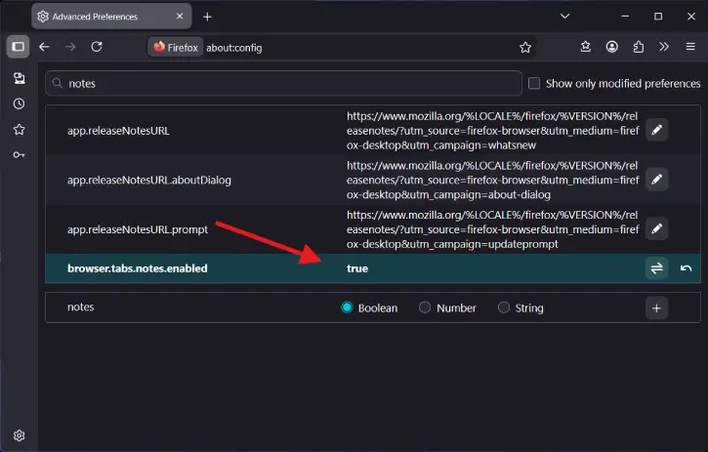Toggle browser.tabs.notes.enabled value
708x452 pixels.
[656, 268]
